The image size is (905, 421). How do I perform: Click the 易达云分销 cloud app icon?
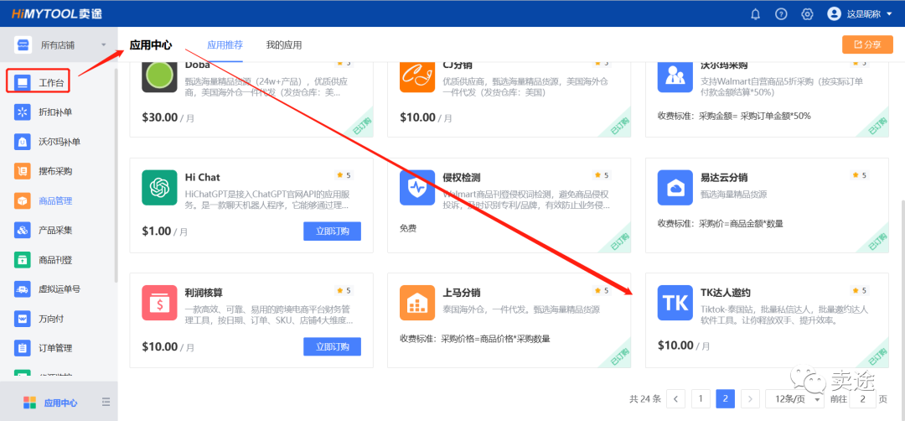pyautogui.click(x=675, y=187)
